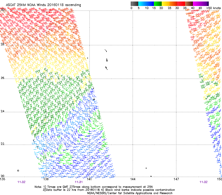This screenshot has height=195, width=222.
Task: Click the title 'ASCAT 25KM NOAA Winds 20160118 ascending'
Action: coord(43,5)
